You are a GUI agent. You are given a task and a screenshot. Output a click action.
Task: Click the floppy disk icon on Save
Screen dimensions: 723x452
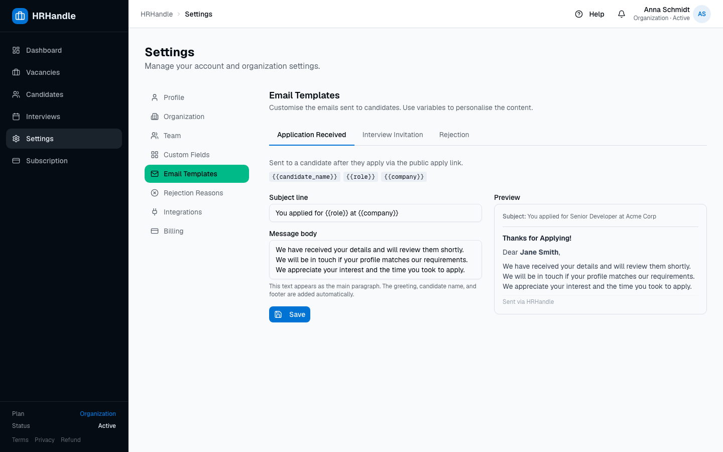point(278,314)
